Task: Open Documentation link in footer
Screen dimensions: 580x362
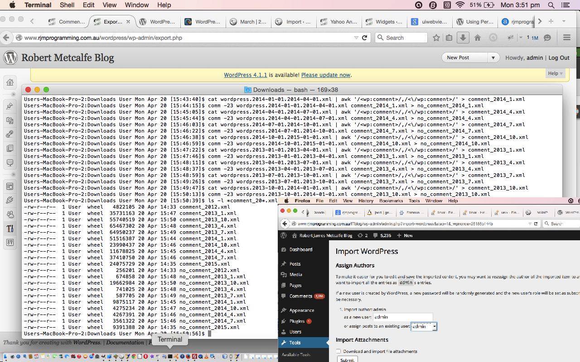Action: tap(125, 343)
